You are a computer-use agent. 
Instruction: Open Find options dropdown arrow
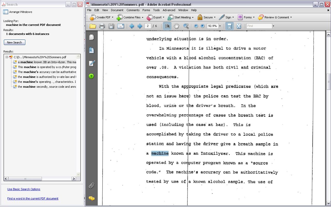click(x=273, y=26)
